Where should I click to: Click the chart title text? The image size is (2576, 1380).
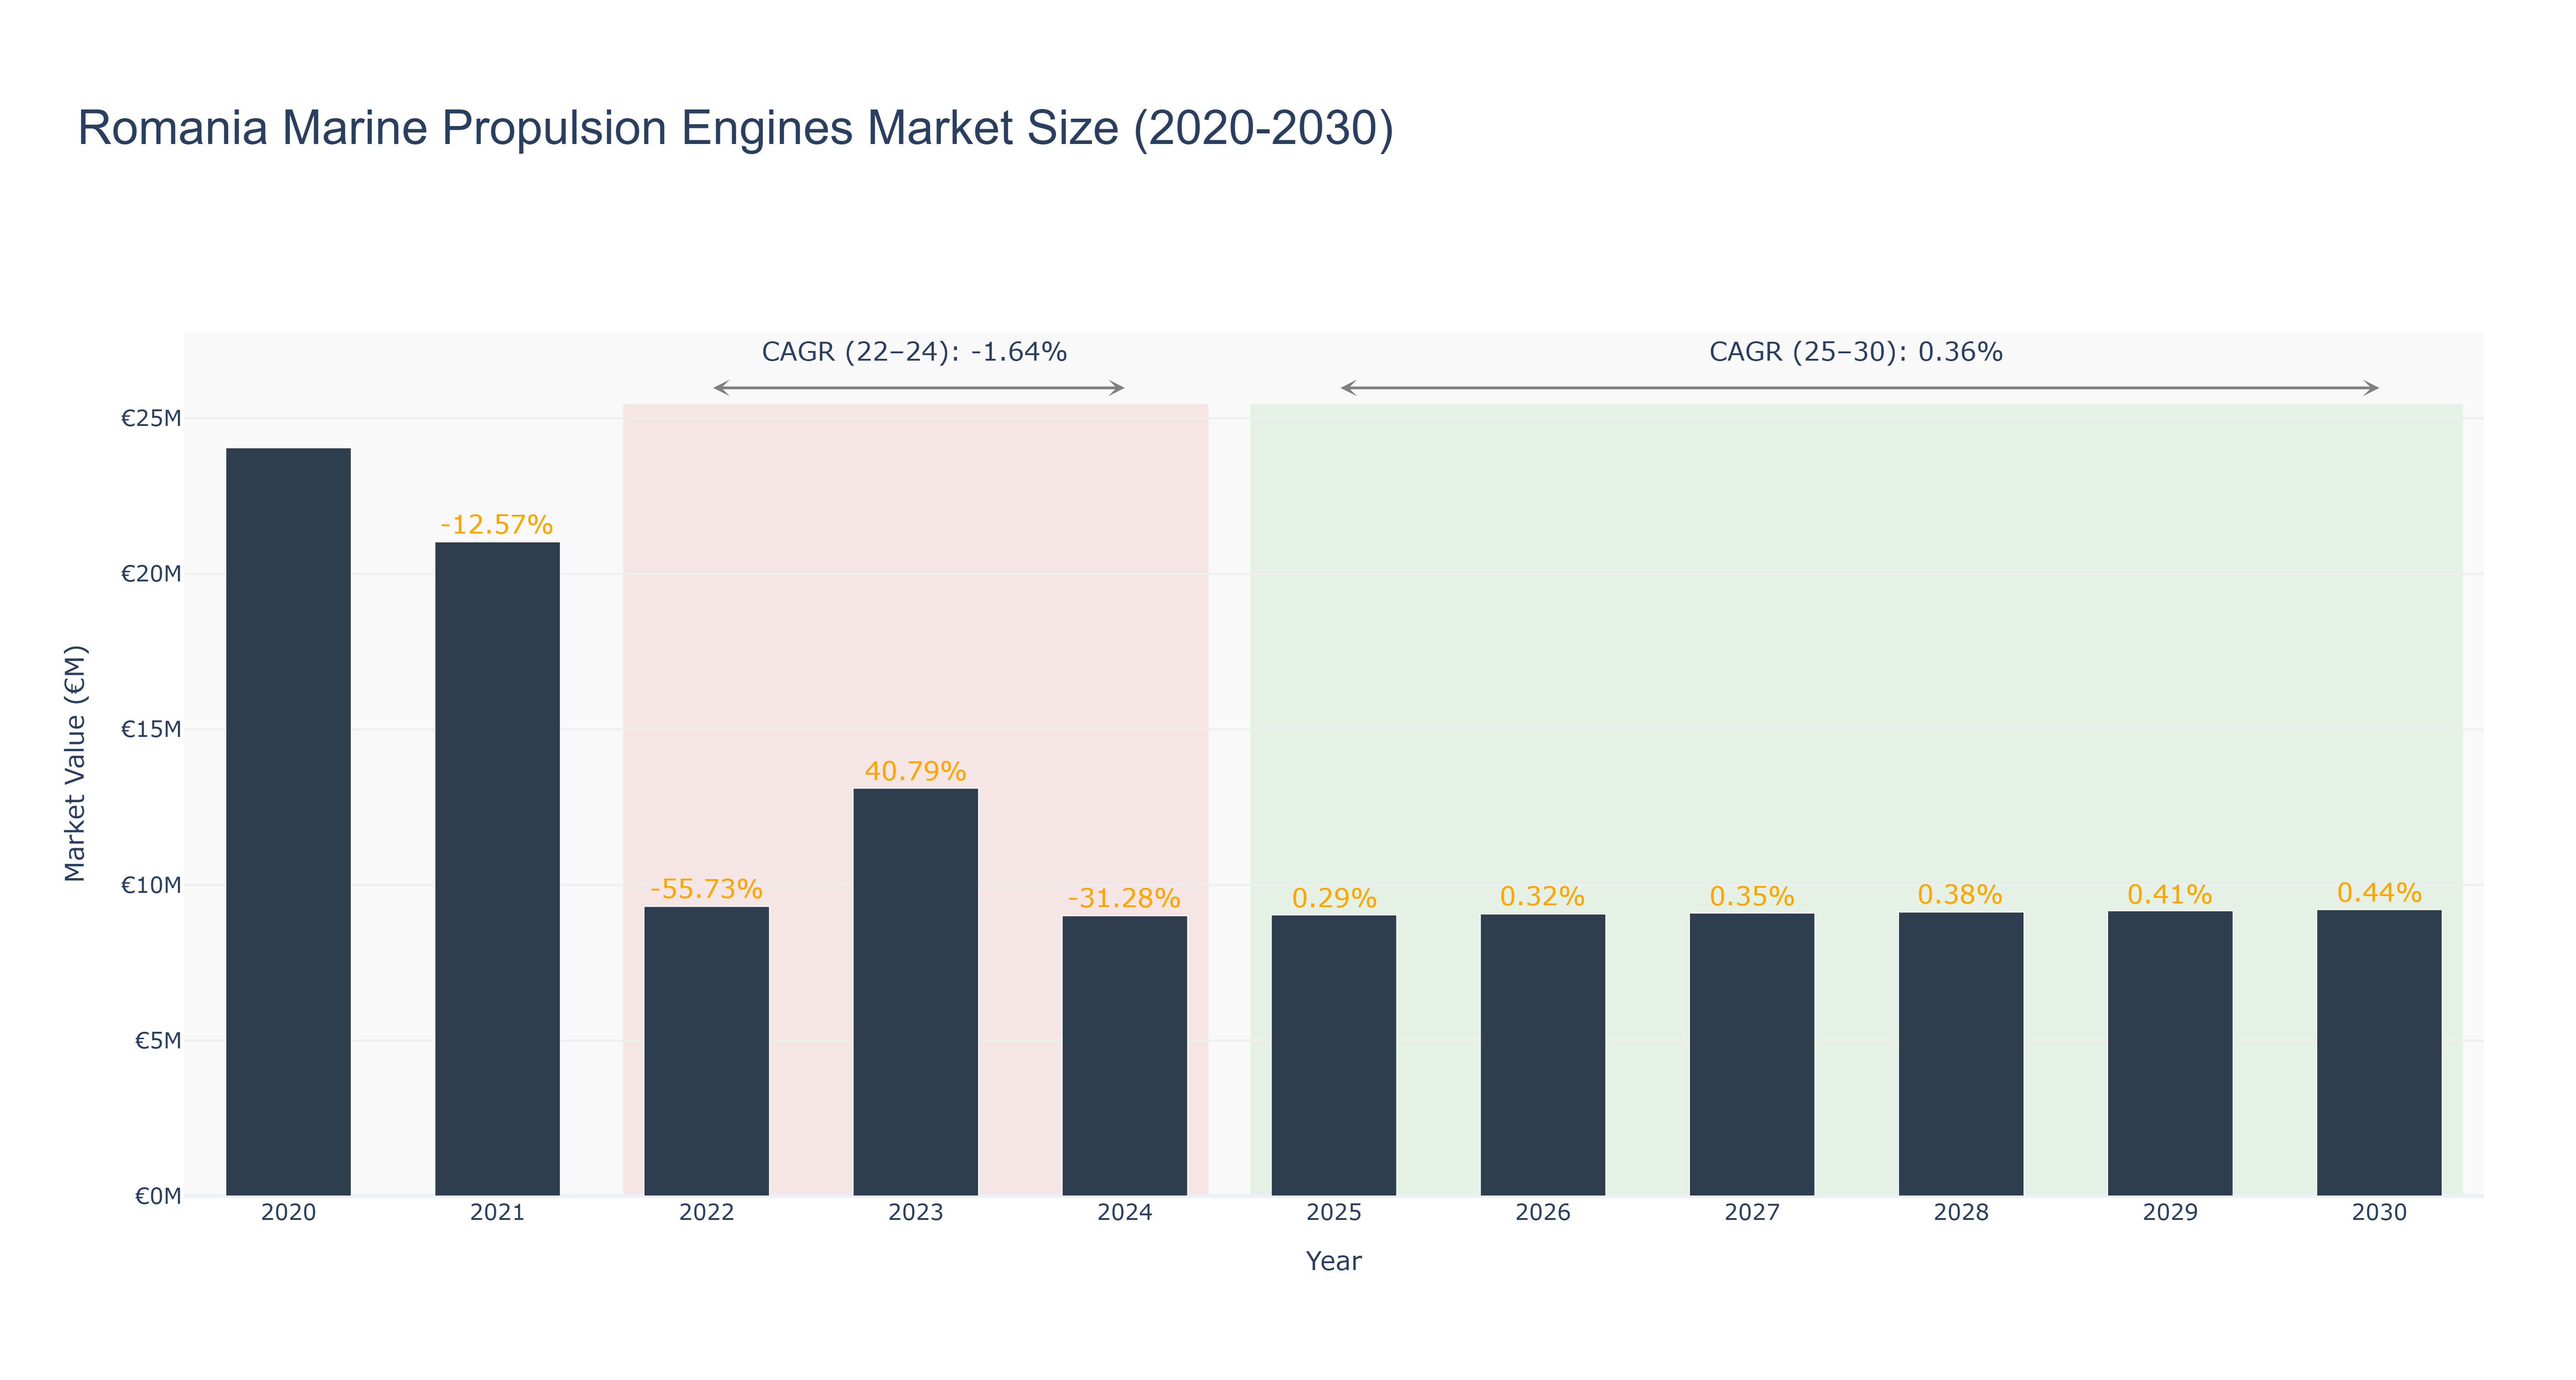pos(735,128)
